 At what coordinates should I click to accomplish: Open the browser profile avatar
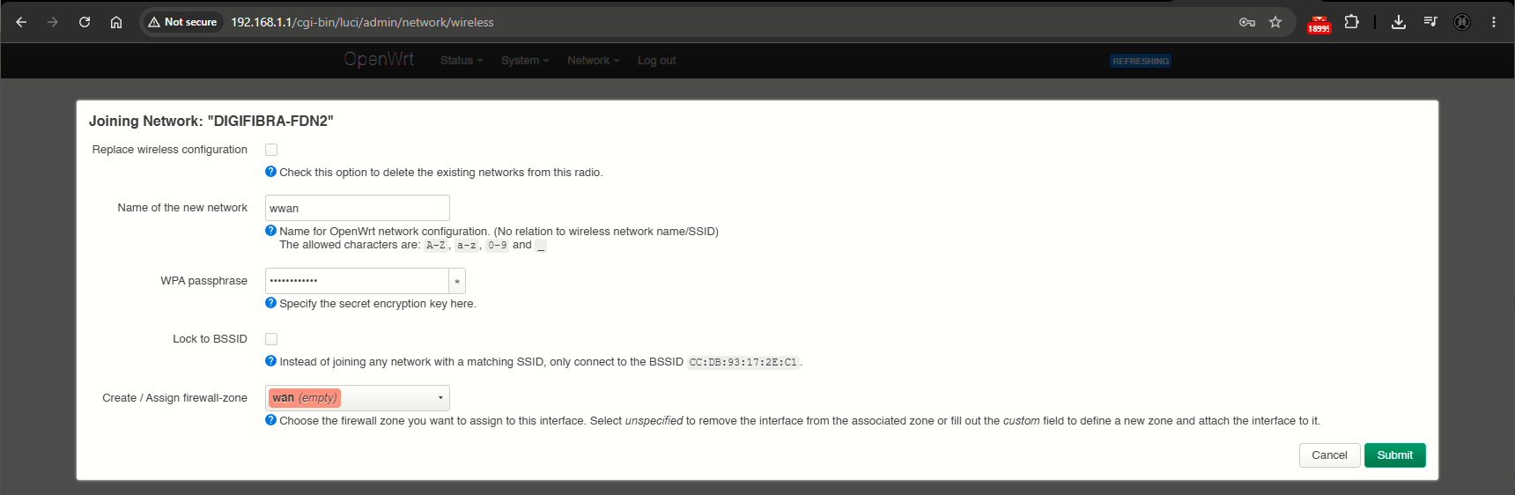[1462, 22]
